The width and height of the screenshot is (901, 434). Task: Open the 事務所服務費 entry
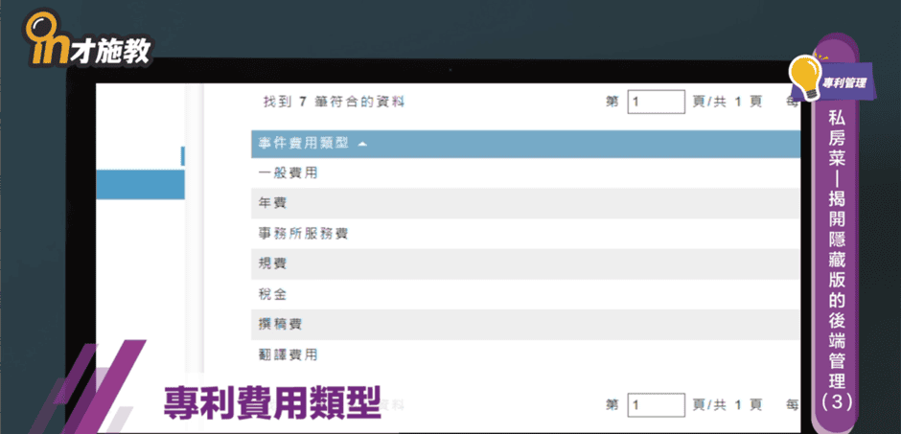(x=303, y=234)
